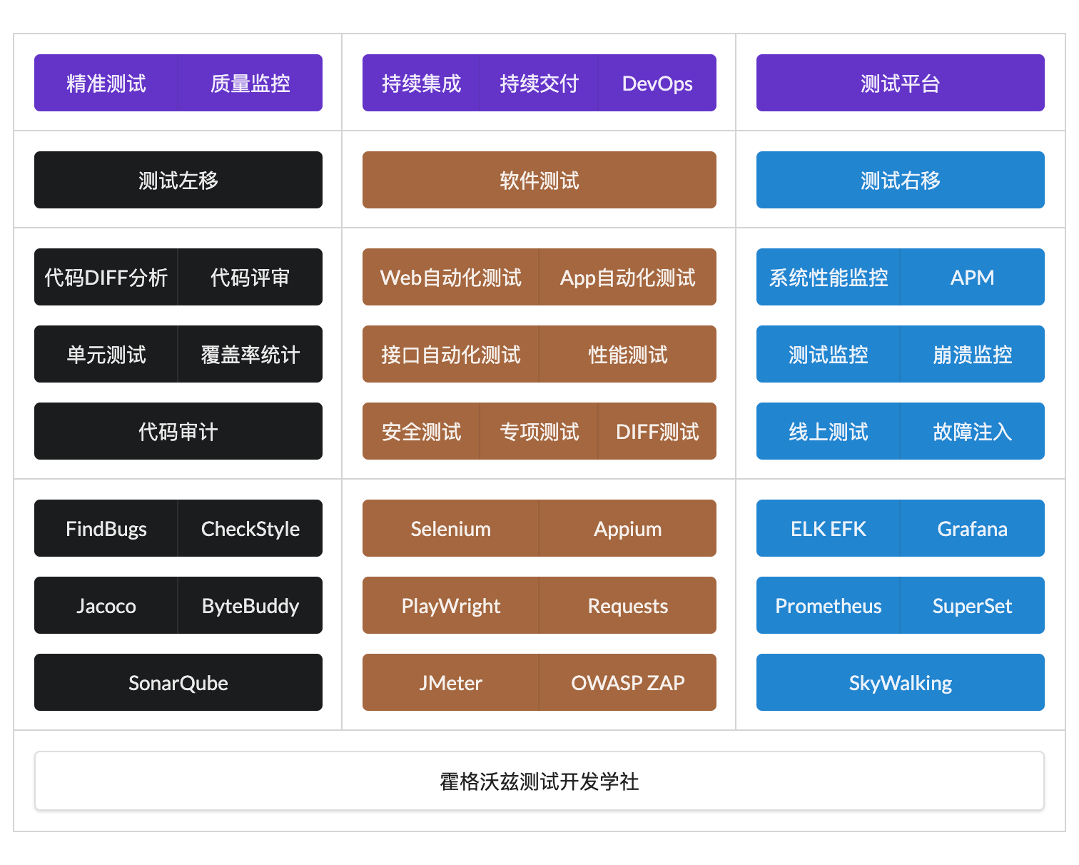Image resolution: width=1079 pixels, height=865 pixels.
Task: Click the APM button
Action: 973,277
